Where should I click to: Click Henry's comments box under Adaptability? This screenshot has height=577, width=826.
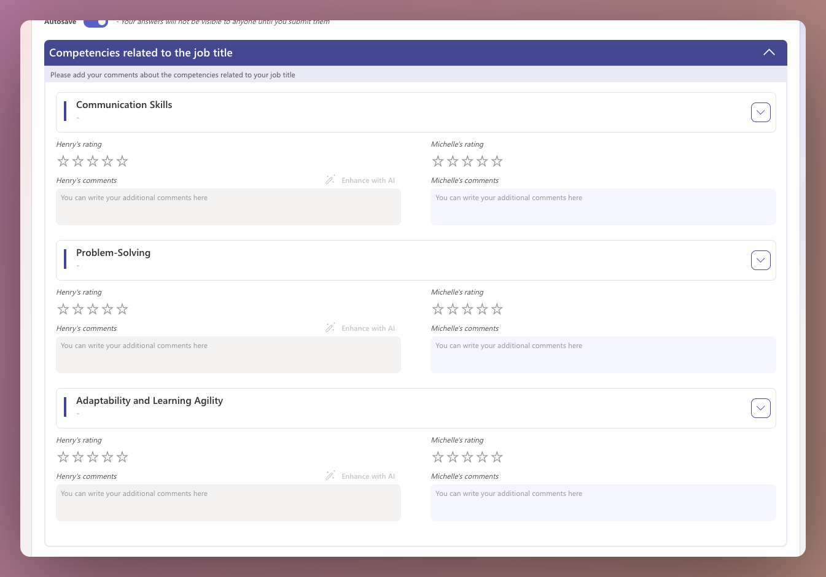(228, 503)
